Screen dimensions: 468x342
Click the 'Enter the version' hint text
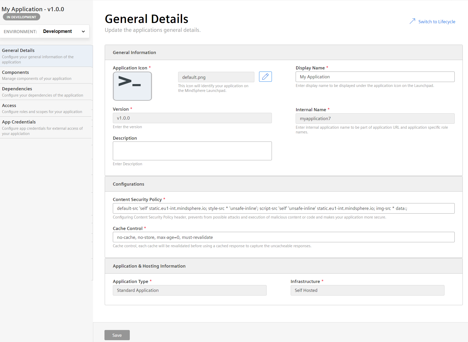tap(127, 127)
